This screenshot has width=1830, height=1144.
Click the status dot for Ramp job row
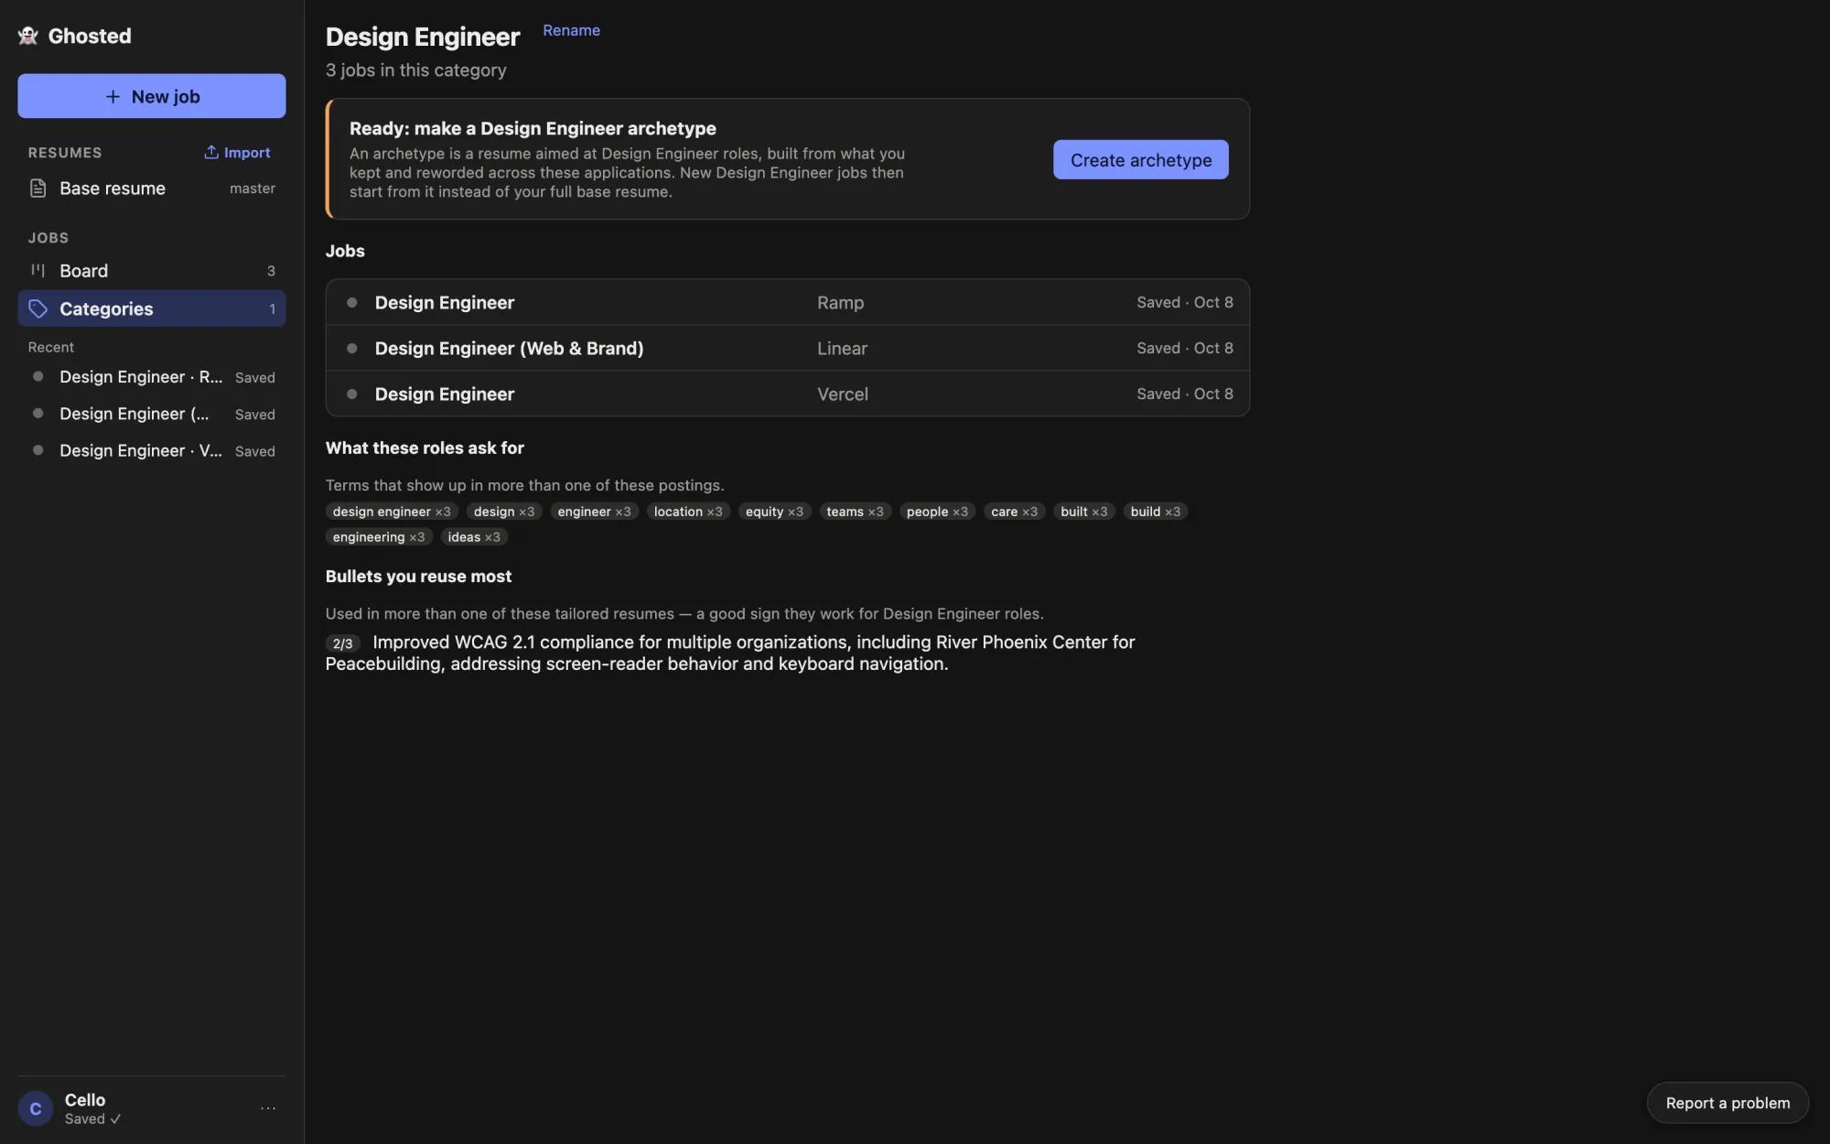coord(351,302)
